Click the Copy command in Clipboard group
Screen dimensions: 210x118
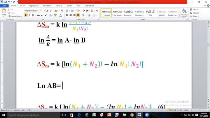11,13
